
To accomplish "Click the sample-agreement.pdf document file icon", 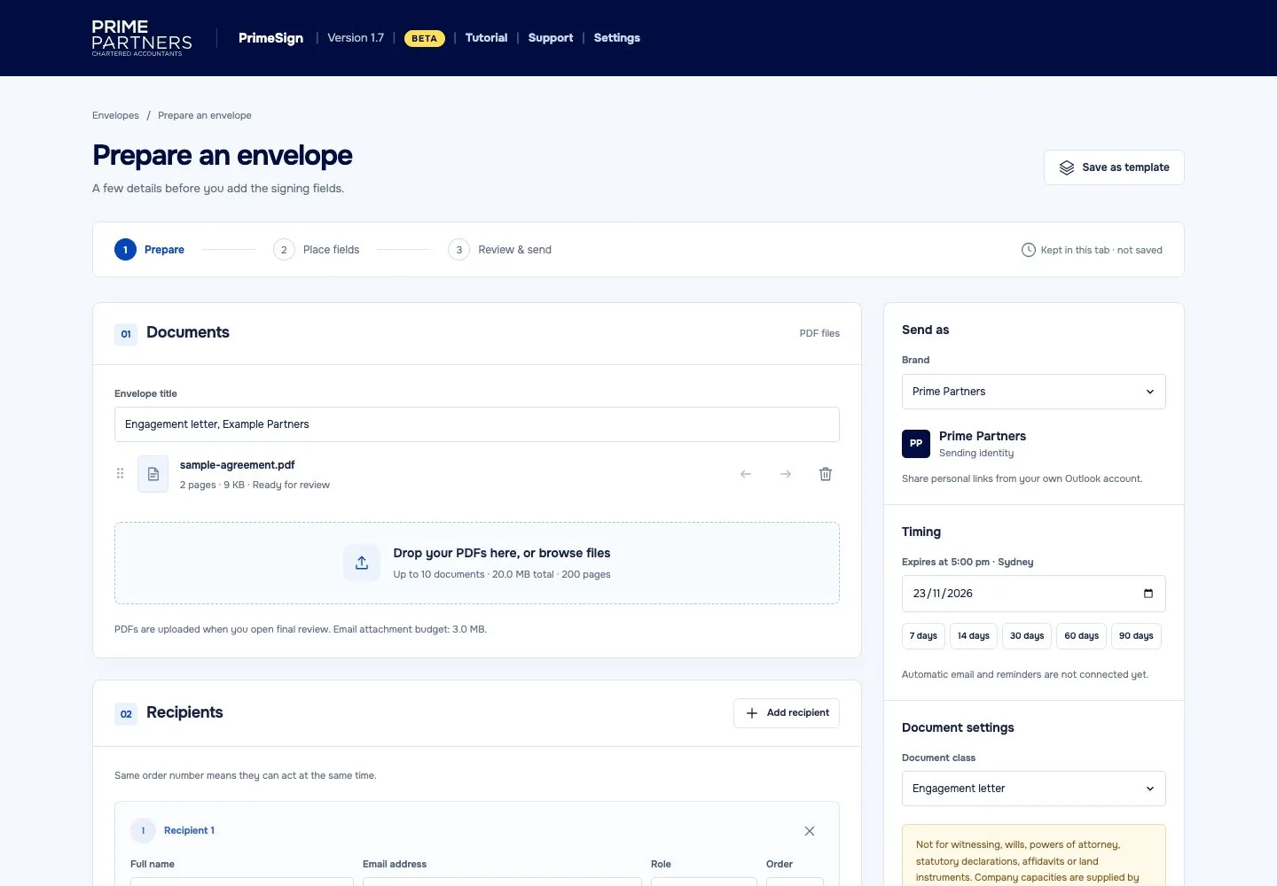I will (x=153, y=474).
